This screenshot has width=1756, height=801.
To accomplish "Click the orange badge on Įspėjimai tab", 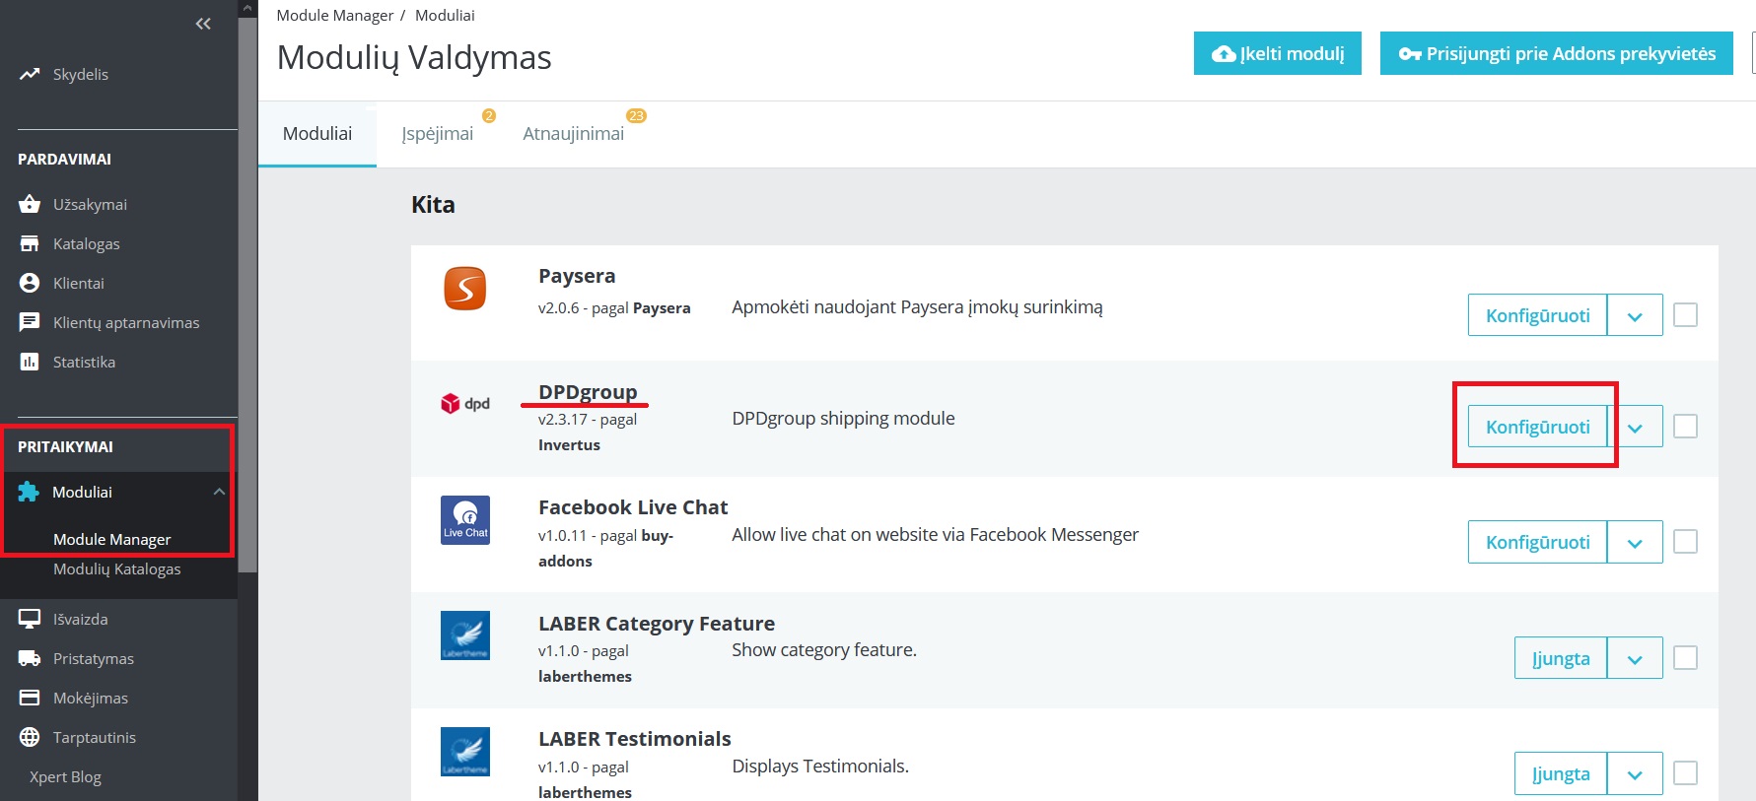I will click(x=489, y=115).
